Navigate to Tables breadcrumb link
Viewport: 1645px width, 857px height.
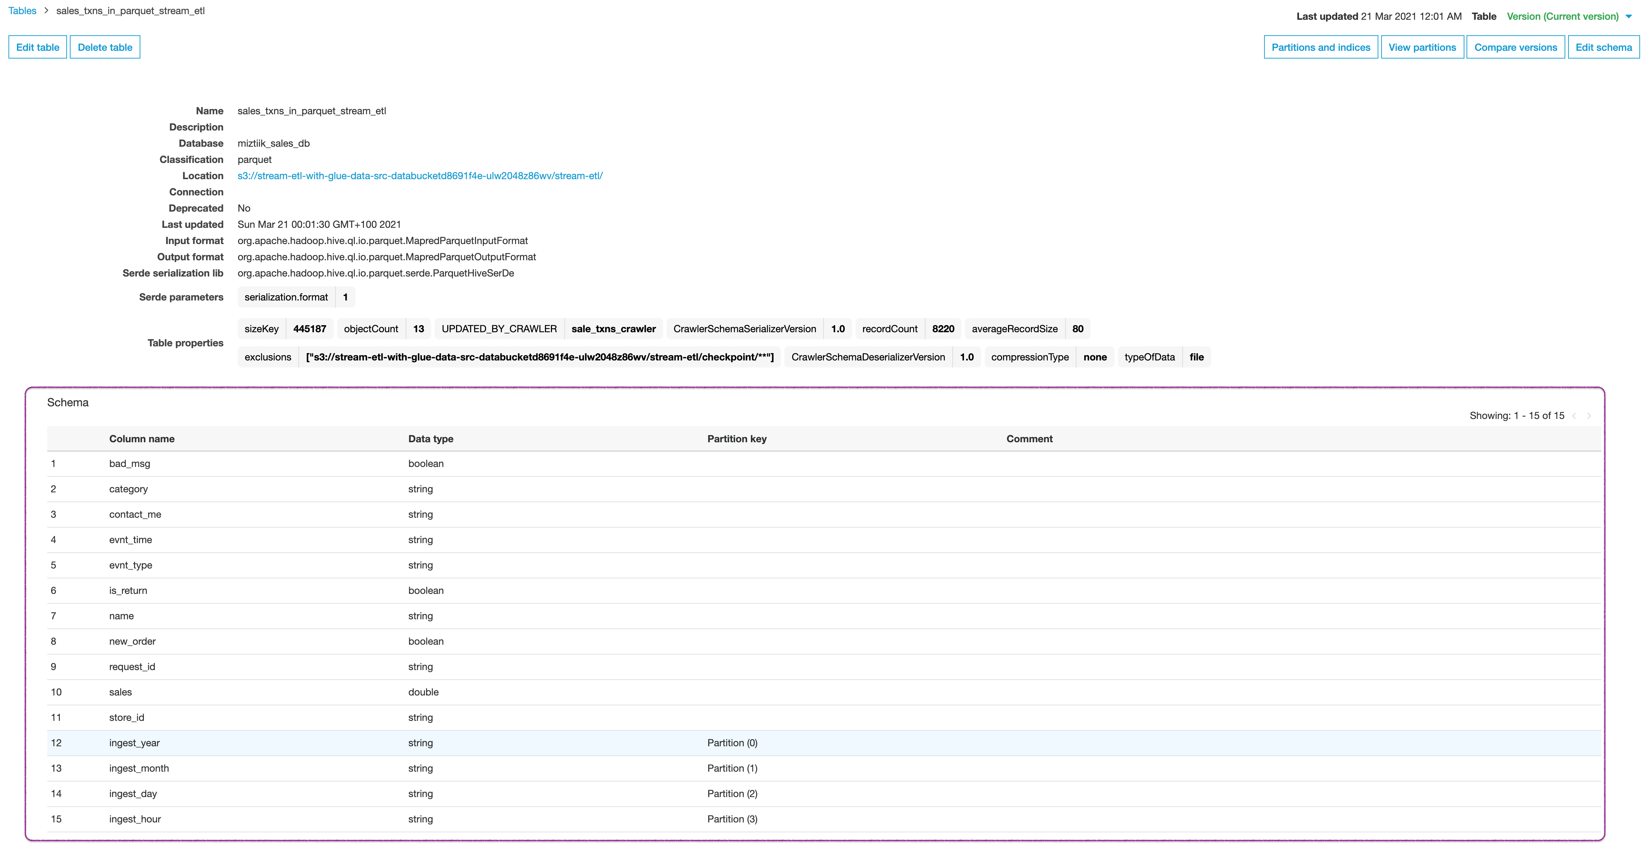pos(22,11)
